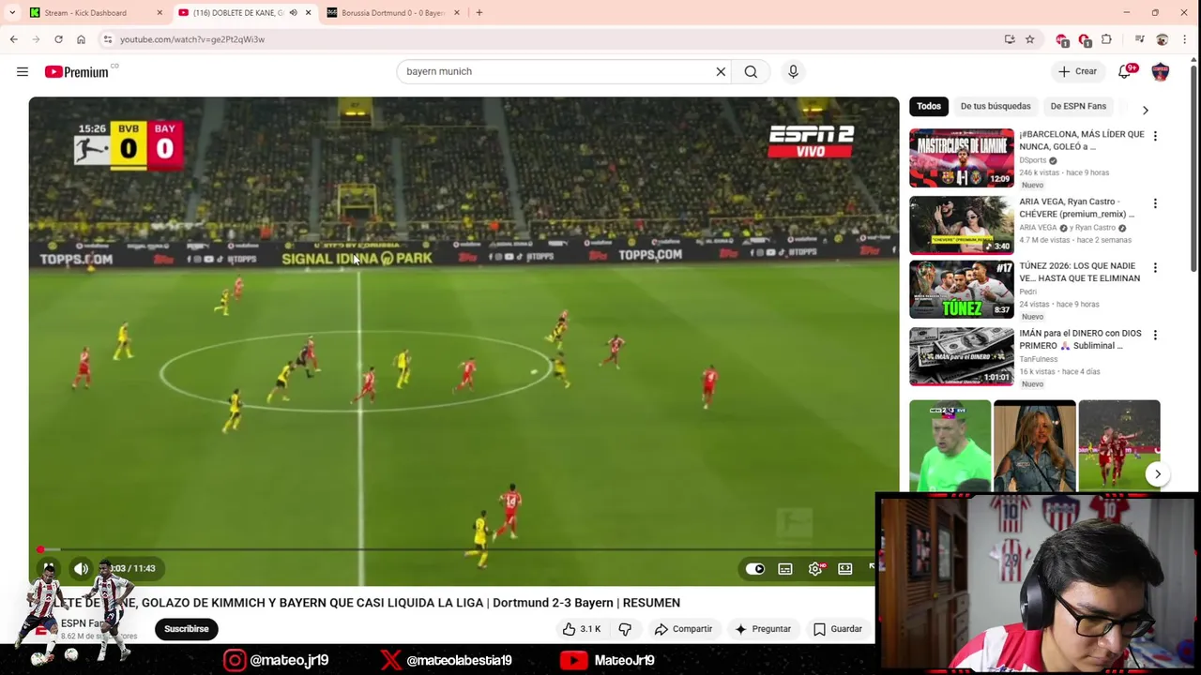Open IMÁN para el DINERO title link

[1081, 339]
